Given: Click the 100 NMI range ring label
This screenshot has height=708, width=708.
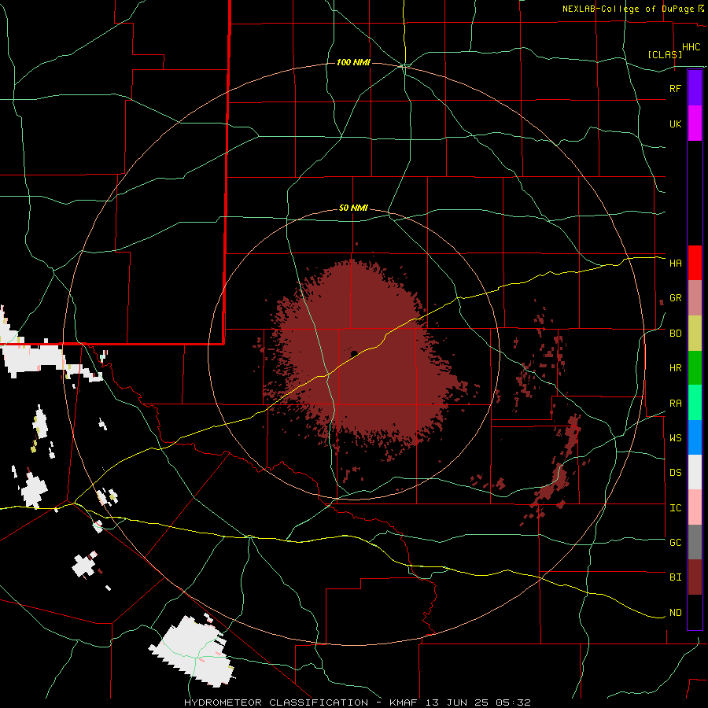Looking at the screenshot, I should click(x=353, y=62).
